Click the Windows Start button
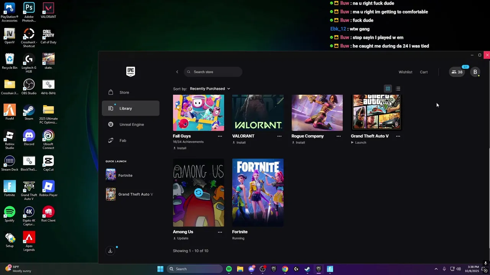Image resolution: width=490 pixels, height=275 pixels. tap(160, 269)
